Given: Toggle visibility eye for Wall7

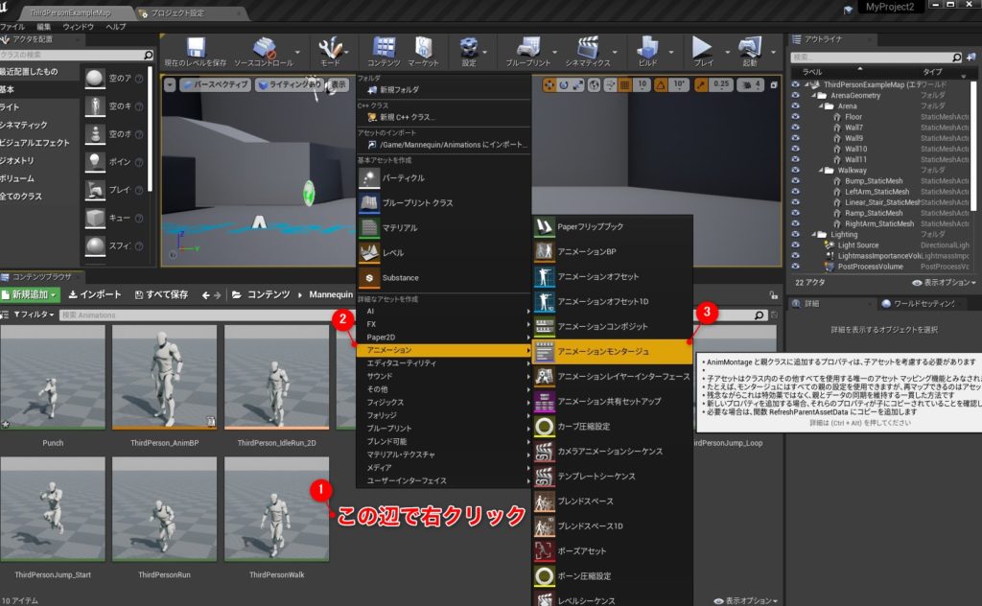Looking at the screenshot, I should click(795, 128).
